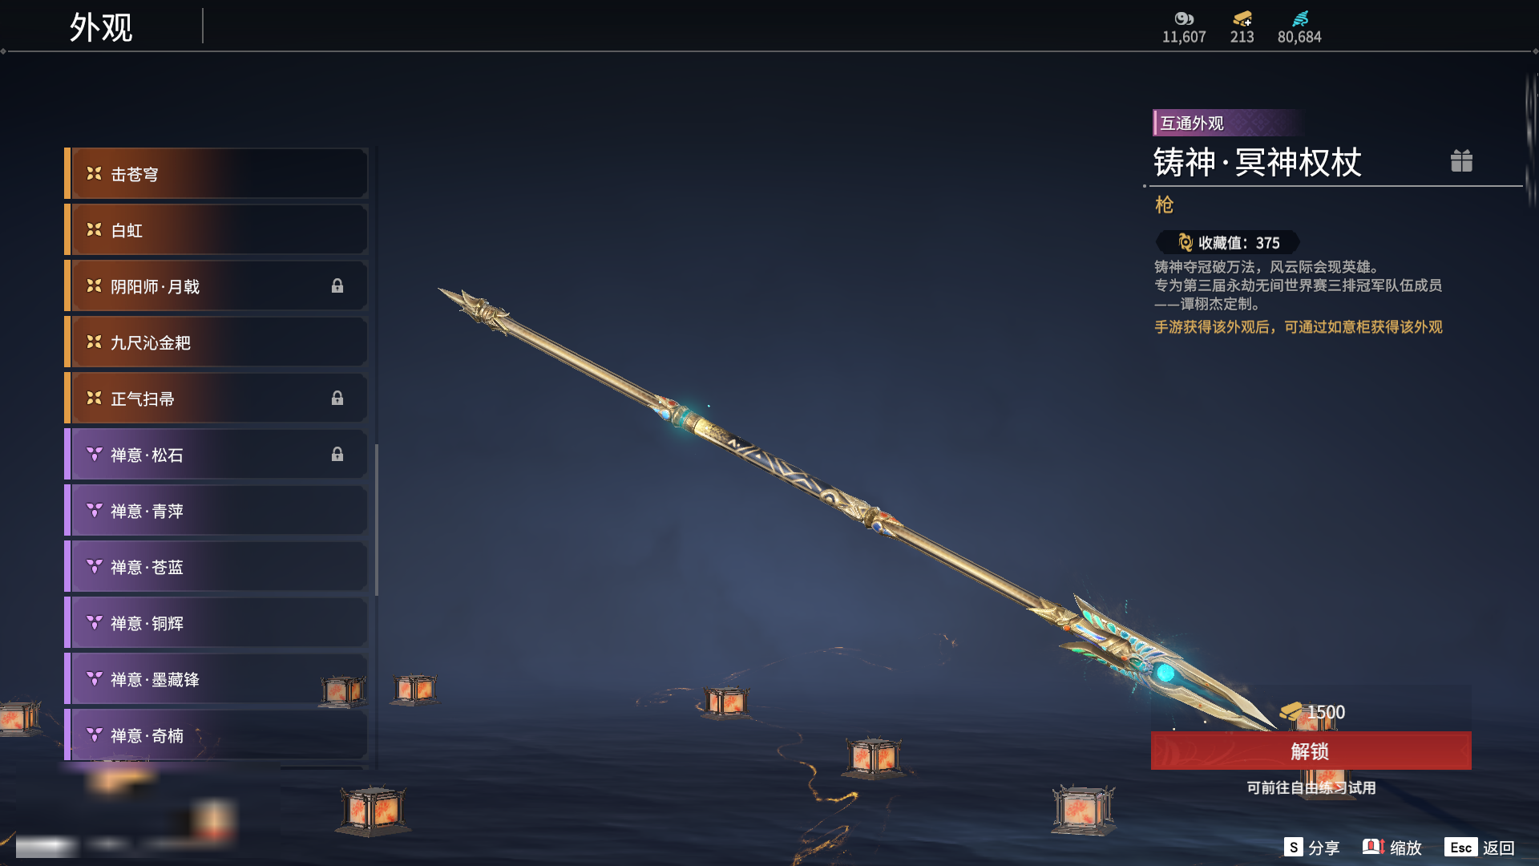Select the 禅意·墨藏锋 skin

(216, 679)
